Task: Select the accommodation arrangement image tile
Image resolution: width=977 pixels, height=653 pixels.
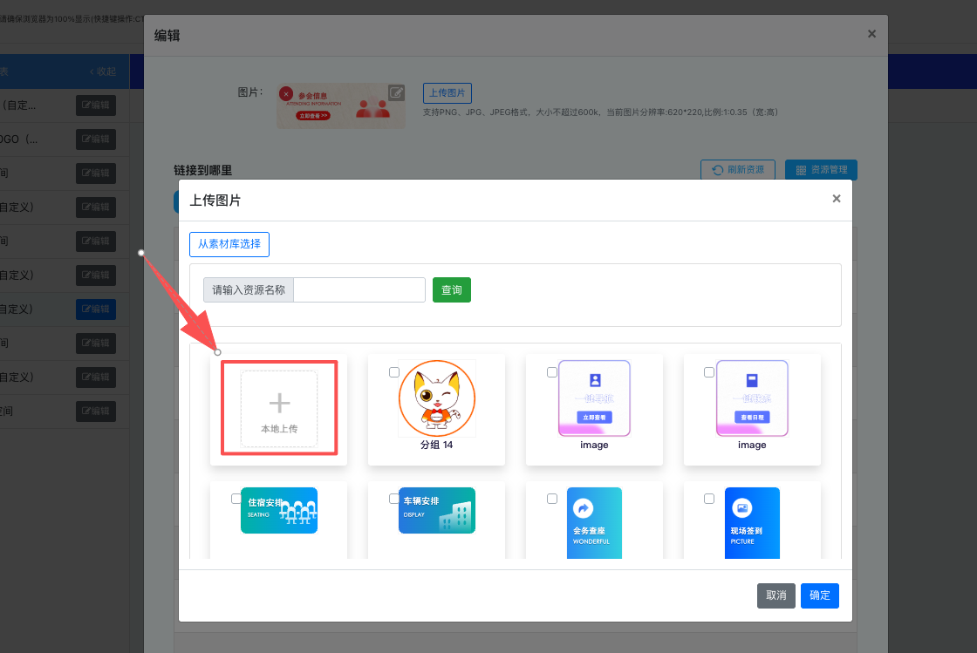Action: [279, 510]
